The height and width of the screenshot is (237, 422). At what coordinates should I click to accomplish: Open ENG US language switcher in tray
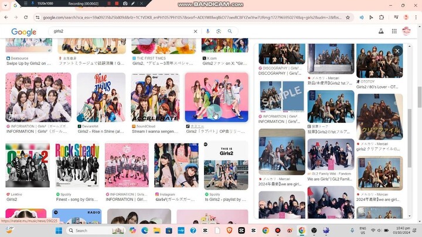[363, 231]
